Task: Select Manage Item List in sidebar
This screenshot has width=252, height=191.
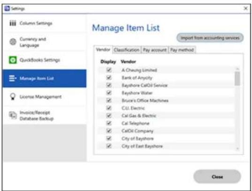Action: pyautogui.click(x=45, y=78)
